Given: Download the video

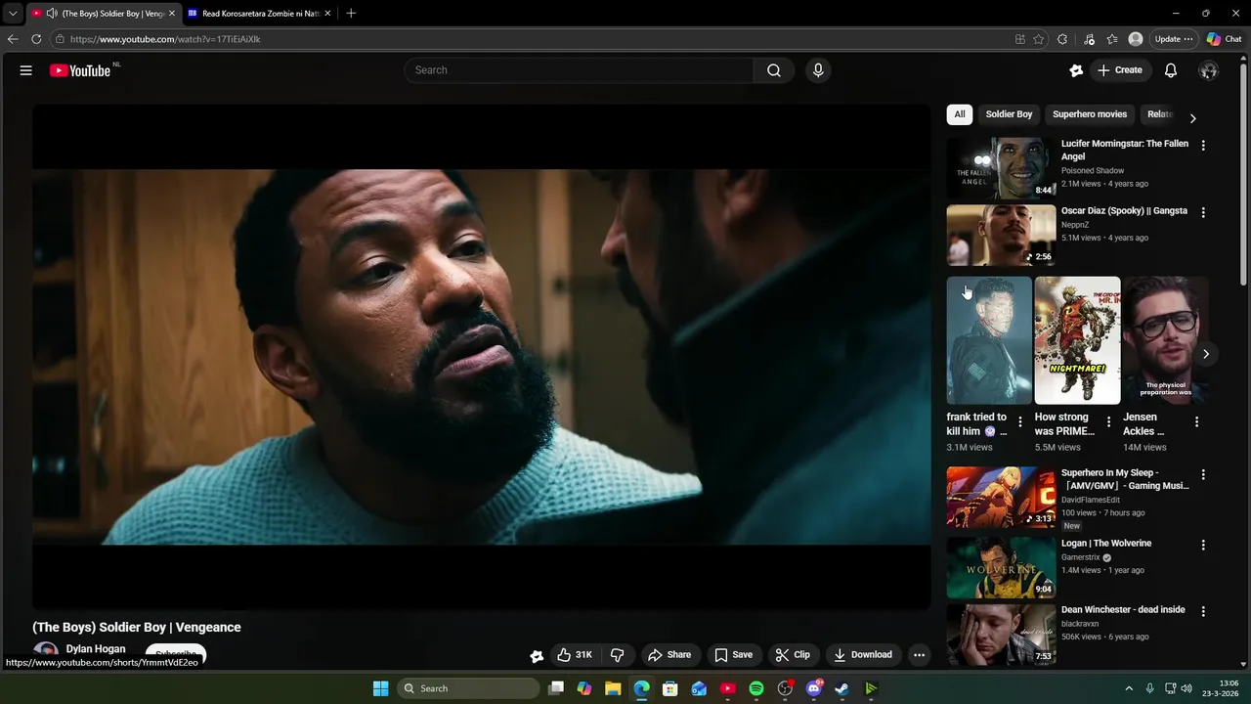Looking at the screenshot, I should point(862,655).
